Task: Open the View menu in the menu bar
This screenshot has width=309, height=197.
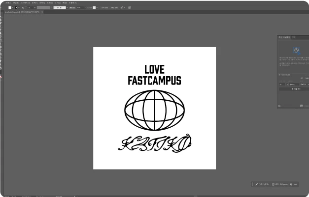Action: pyautogui.click(x=58, y=3)
